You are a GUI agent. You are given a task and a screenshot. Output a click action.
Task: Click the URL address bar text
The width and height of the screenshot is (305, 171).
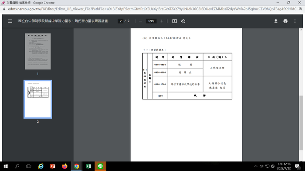tap(152, 9)
